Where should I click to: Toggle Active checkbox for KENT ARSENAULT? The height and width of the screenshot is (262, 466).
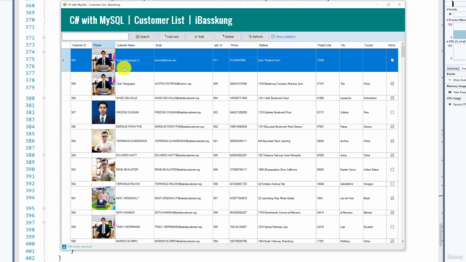pyautogui.click(x=392, y=198)
